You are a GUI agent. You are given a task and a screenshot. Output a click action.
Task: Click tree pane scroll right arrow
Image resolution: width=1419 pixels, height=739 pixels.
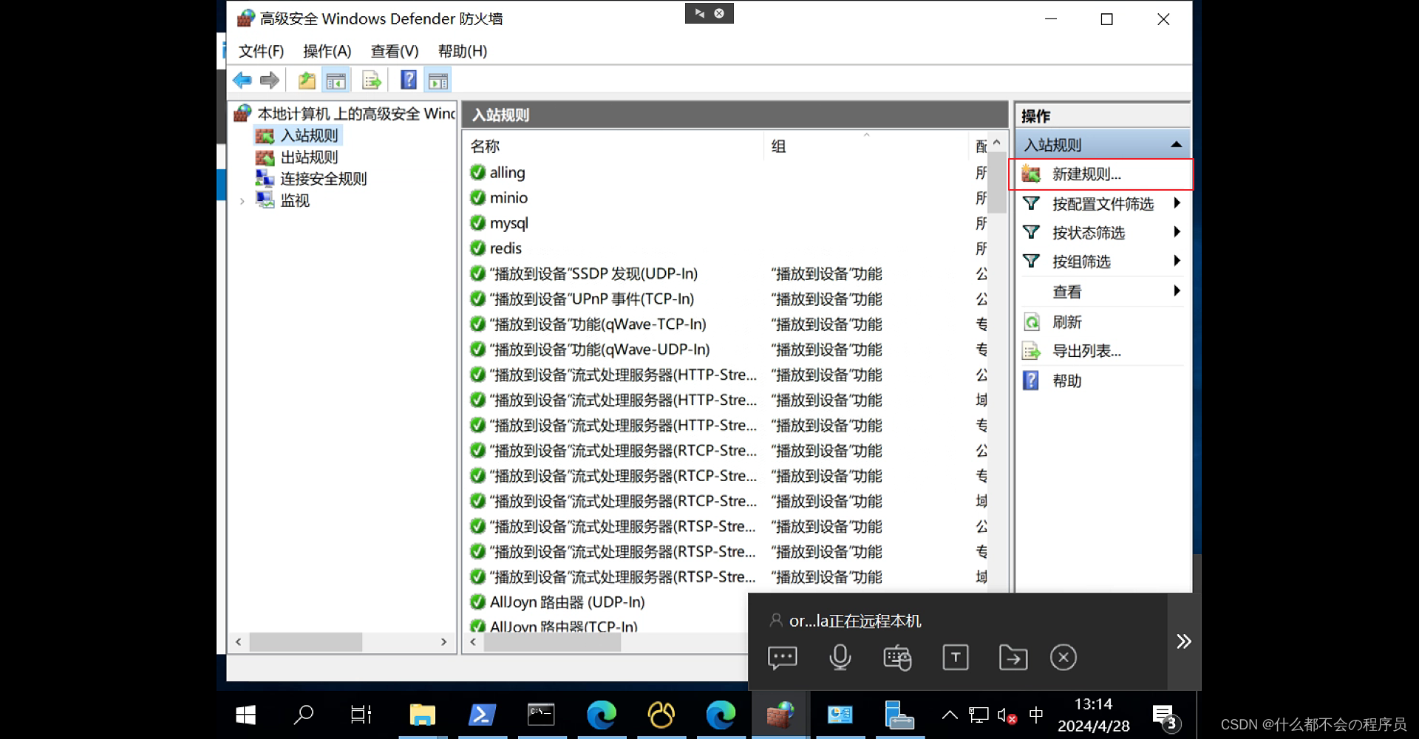coord(443,642)
